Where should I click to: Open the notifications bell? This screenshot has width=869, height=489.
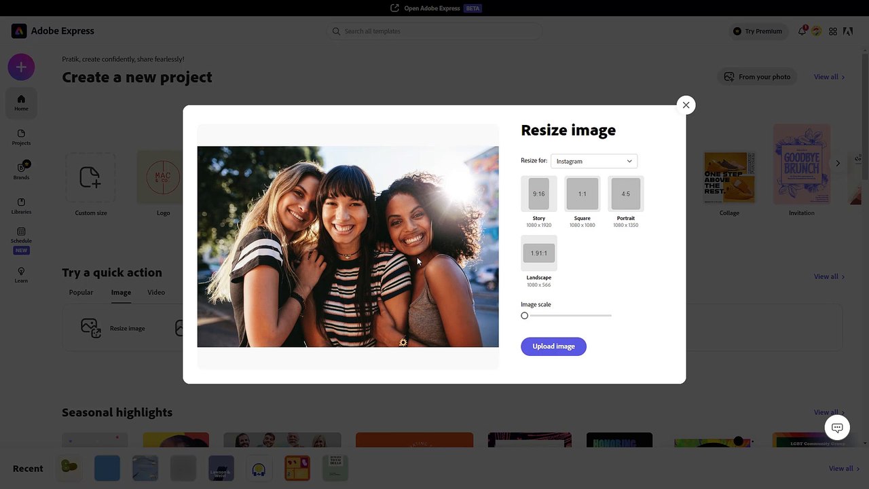[x=802, y=31]
